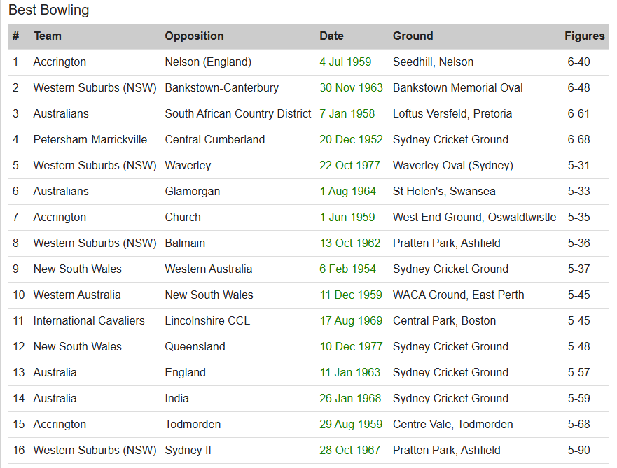This screenshot has height=468, width=617.
Task: Select the Loftus Versfeld, Pretoria ground cell
Action: click(x=452, y=113)
